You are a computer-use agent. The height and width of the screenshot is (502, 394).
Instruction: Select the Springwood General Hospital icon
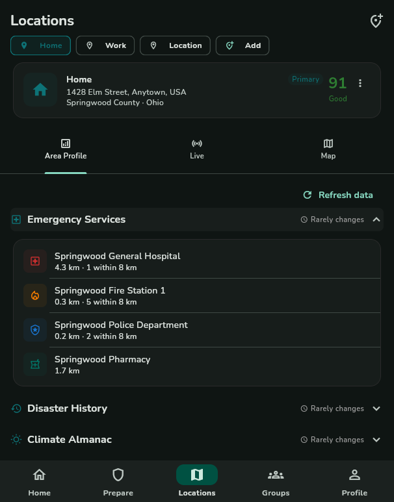[35, 261]
